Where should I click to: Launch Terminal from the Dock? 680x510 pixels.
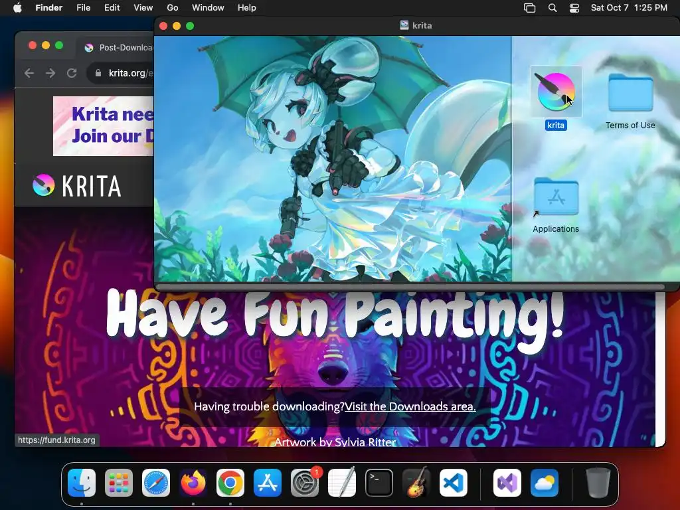[x=379, y=483]
